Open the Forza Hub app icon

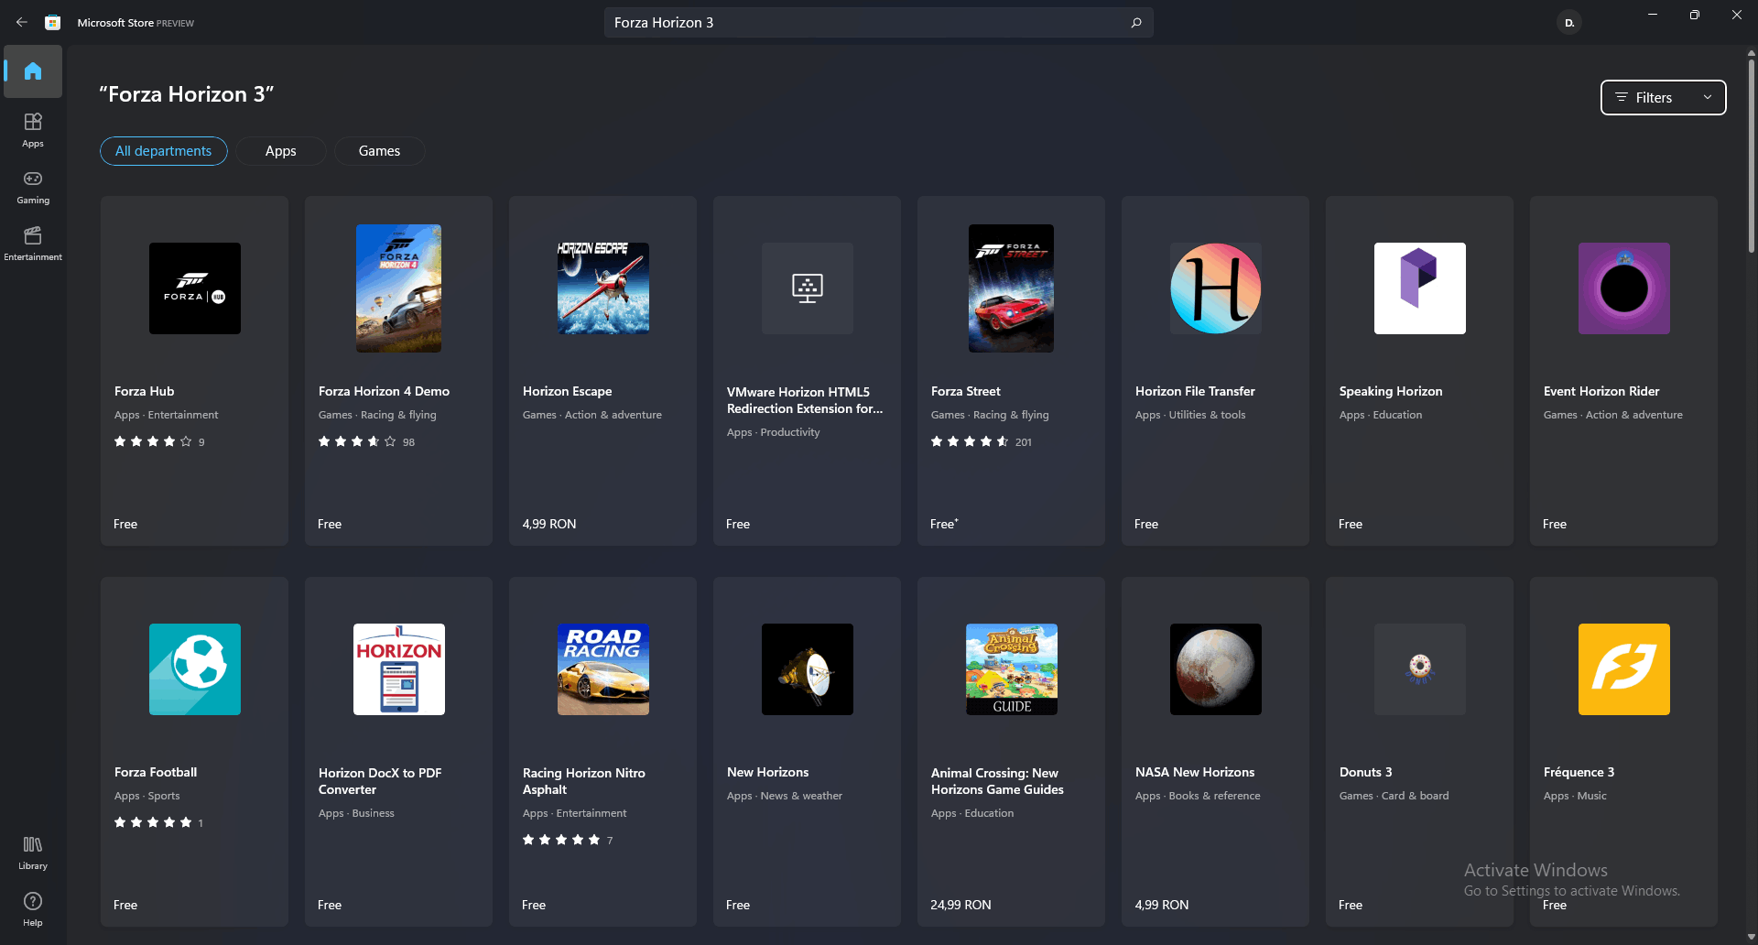[195, 288]
